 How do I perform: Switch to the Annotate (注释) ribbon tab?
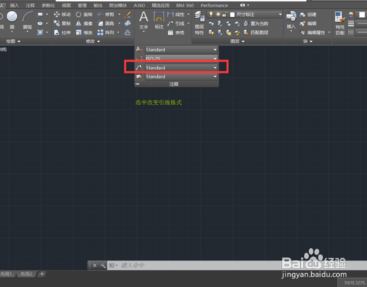(x=30, y=5)
